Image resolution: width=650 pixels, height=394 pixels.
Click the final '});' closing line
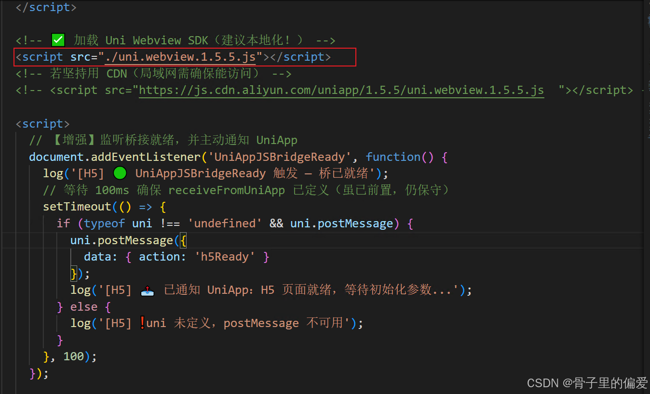(x=39, y=373)
